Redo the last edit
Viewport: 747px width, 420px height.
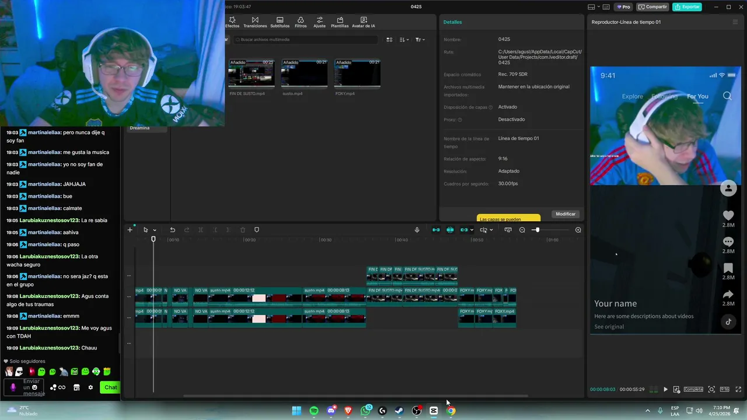[187, 230]
